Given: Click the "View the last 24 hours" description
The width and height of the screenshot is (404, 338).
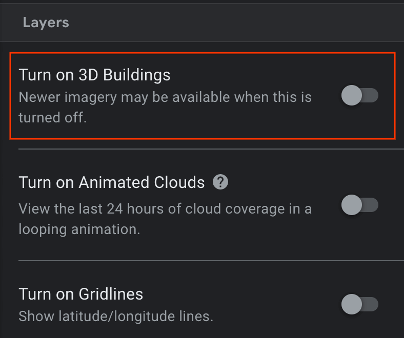Looking at the screenshot, I should click(x=165, y=209).
